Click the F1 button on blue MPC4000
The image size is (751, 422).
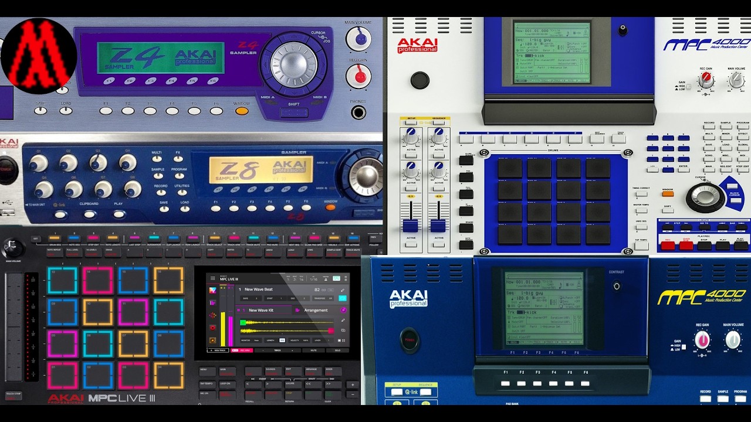click(506, 383)
